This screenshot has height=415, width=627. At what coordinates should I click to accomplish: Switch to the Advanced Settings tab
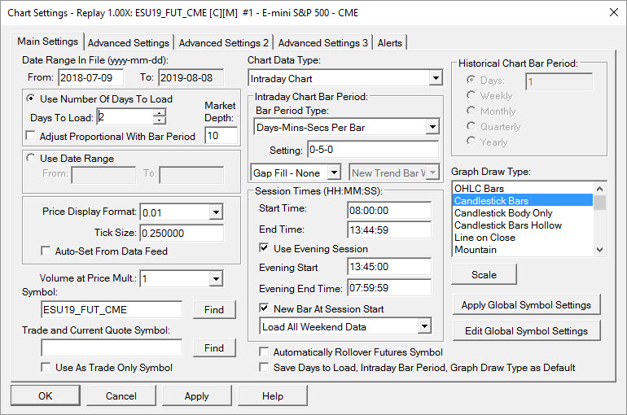click(x=129, y=43)
